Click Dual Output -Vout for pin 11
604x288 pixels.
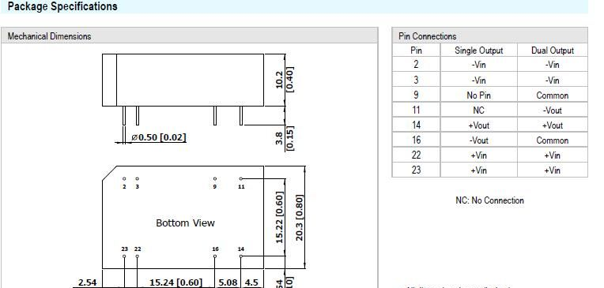pyautogui.click(x=553, y=110)
